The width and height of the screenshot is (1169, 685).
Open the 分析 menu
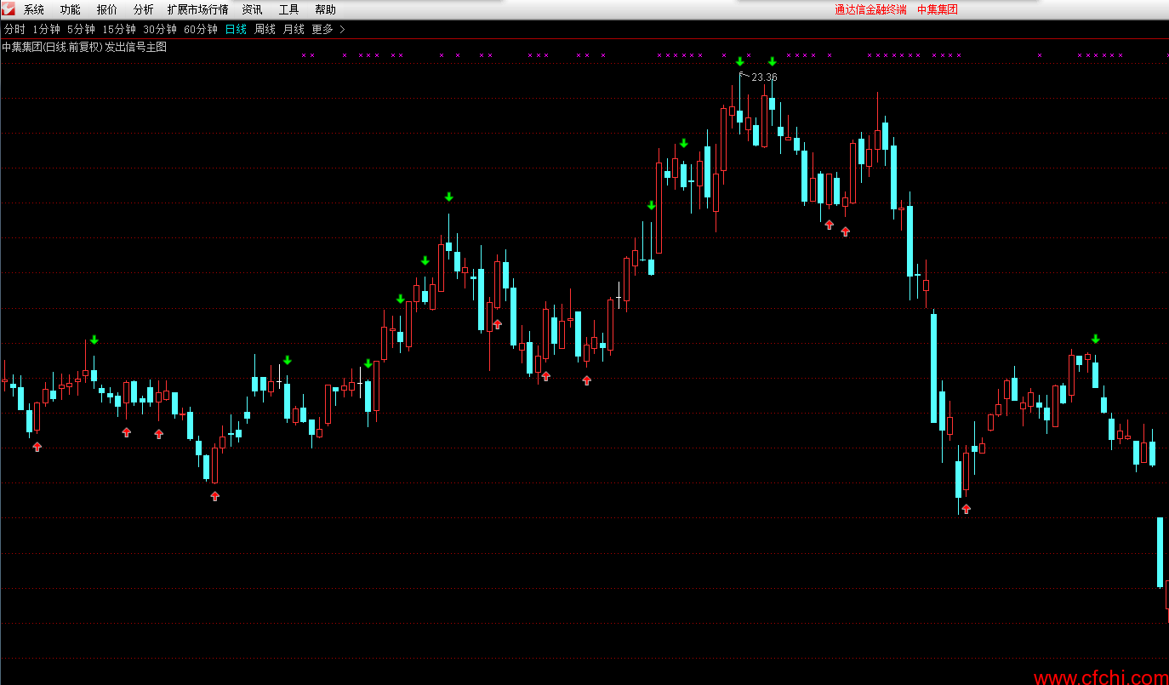144,10
